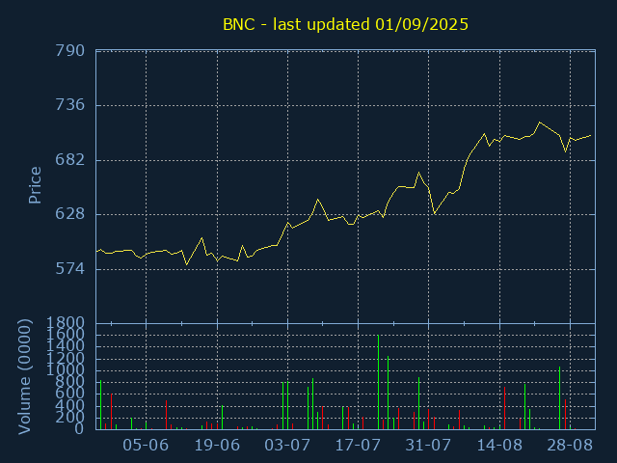617x463 pixels.
Task: Click the 736 price axis label
Action: pos(69,105)
